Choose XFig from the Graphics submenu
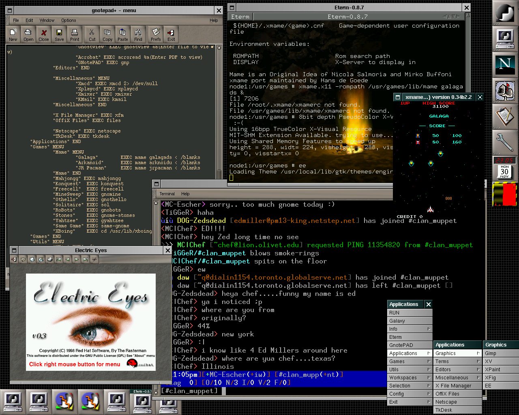 [501, 378]
